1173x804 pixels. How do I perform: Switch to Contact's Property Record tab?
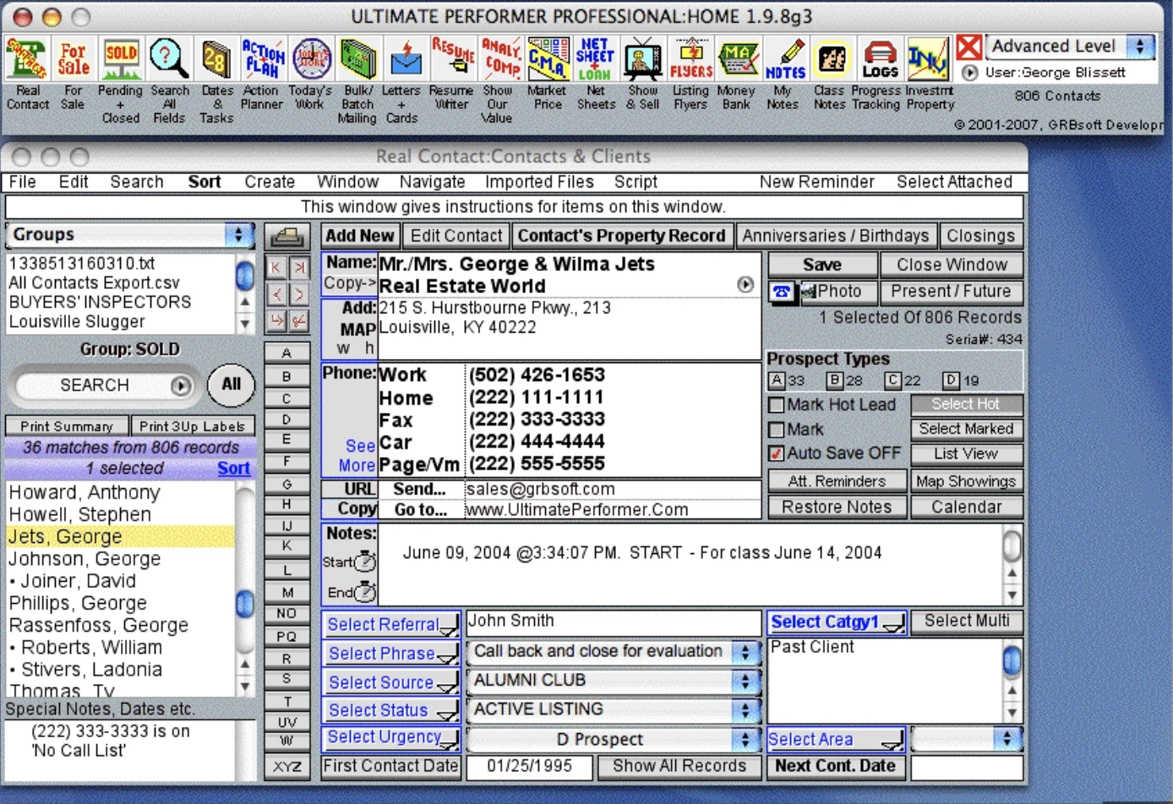pos(621,236)
